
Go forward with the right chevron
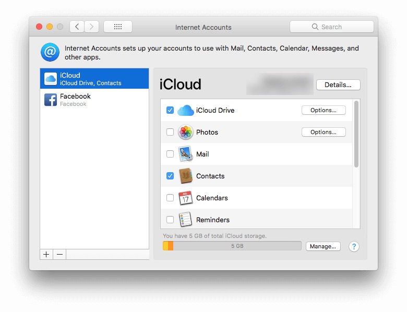(91, 27)
